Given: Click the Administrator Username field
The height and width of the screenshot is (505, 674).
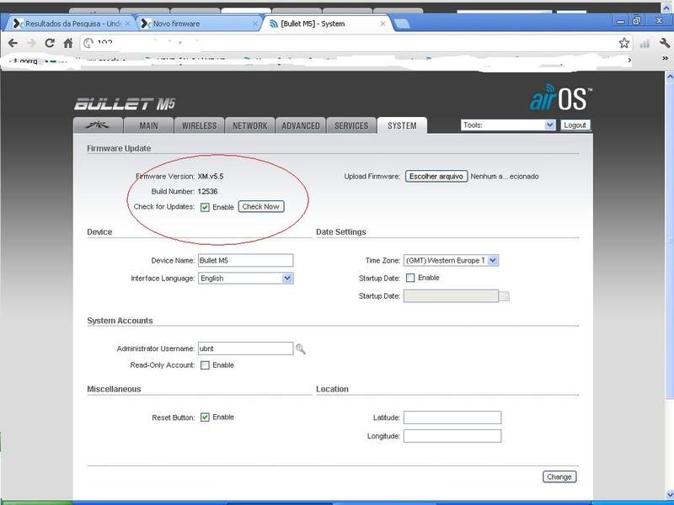Looking at the screenshot, I should (x=245, y=348).
